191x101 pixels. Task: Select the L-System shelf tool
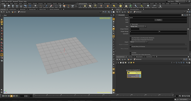30,6
